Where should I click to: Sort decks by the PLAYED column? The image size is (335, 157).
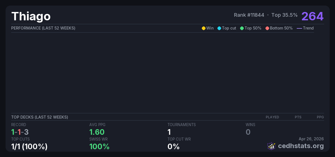tap(272, 117)
